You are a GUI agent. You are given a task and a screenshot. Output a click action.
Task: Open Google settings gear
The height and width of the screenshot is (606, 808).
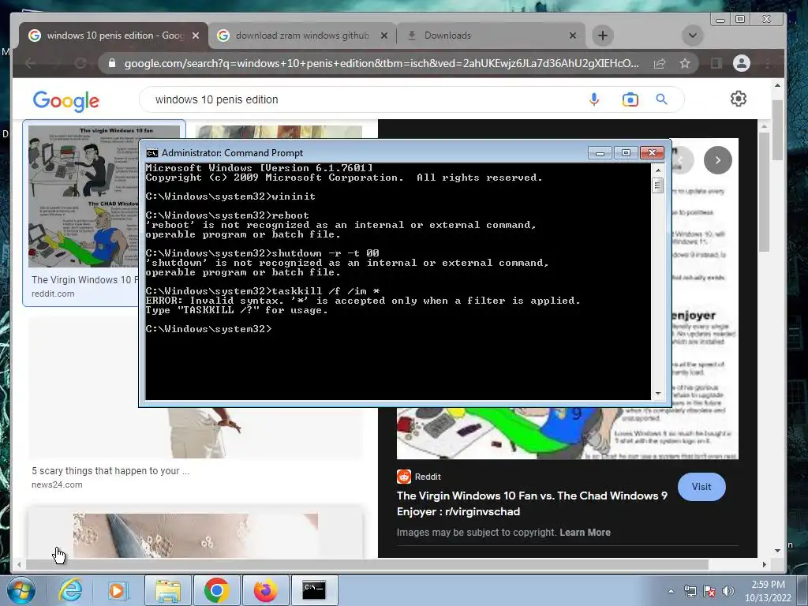pos(739,99)
